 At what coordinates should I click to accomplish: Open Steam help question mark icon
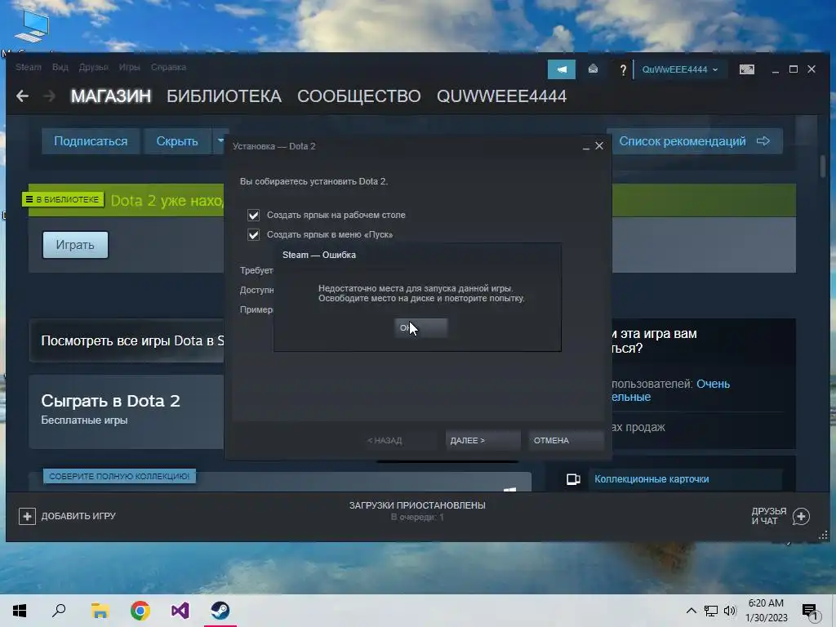tap(622, 70)
